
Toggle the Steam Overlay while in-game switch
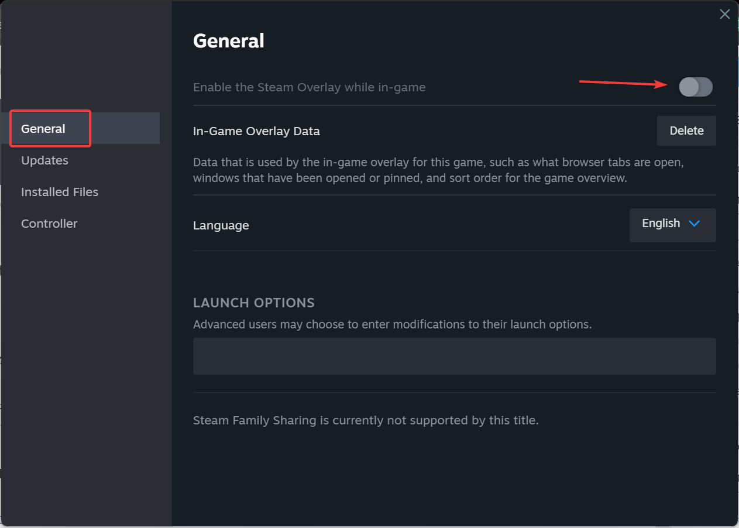pyautogui.click(x=696, y=87)
